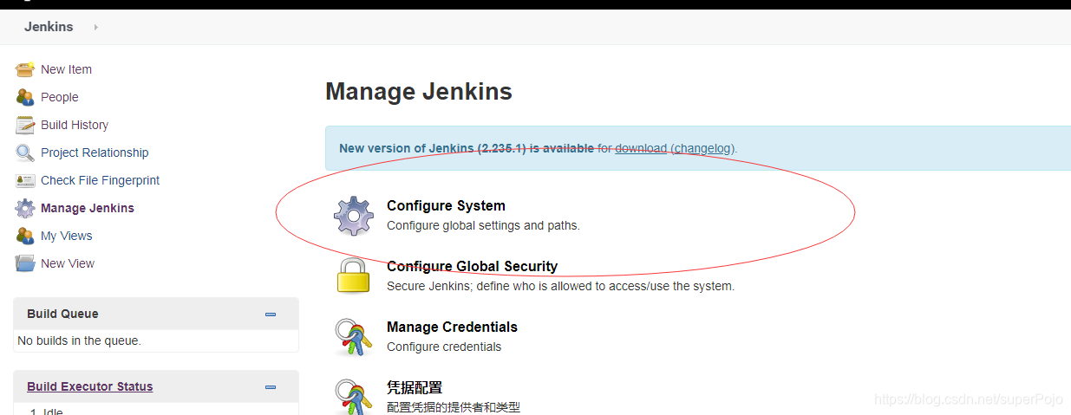Open the Build History link
Viewport: 1071px width, 415px height.
[x=75, y=125]
